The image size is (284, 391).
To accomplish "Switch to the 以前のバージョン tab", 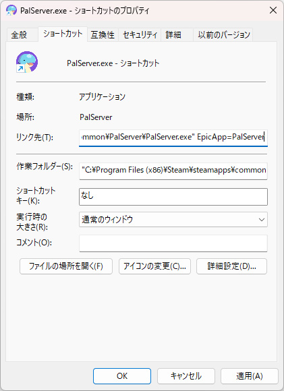I will pos(223,34).
